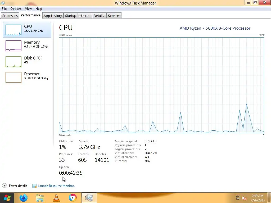Open the View menu

tap(28, 9)
